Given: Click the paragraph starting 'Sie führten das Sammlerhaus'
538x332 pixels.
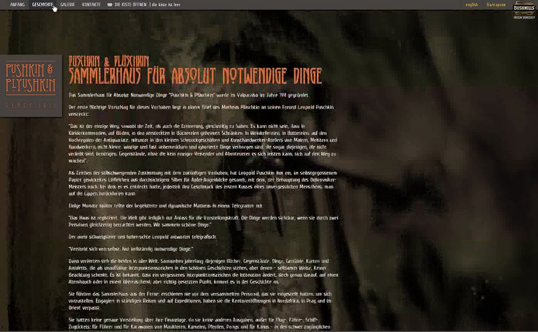Looking at the screenshot, I should point(200,301).
